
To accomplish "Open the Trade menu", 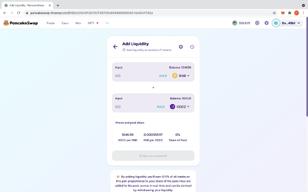I will tap(51, 23).
